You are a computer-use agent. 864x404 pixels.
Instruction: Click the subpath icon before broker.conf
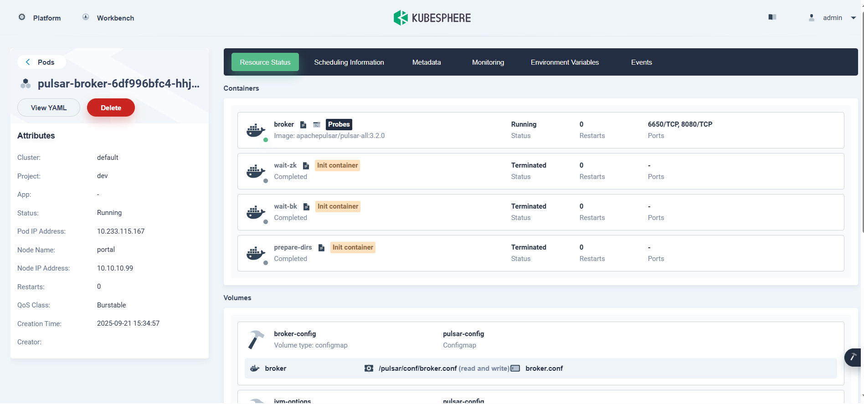pyautogui.click(x=515, y=368)
